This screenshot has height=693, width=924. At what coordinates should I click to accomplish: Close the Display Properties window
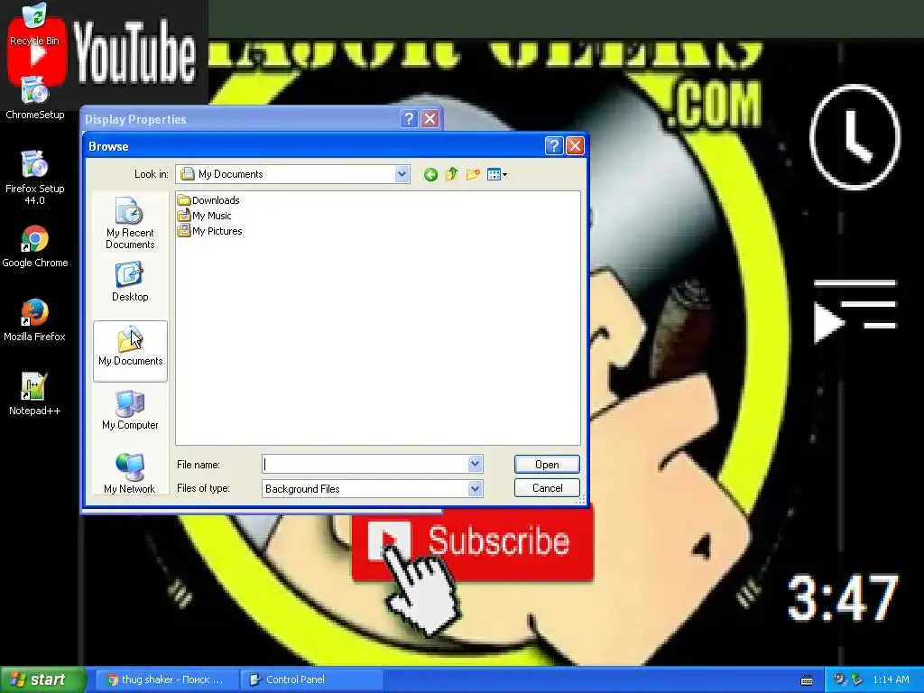430,119
